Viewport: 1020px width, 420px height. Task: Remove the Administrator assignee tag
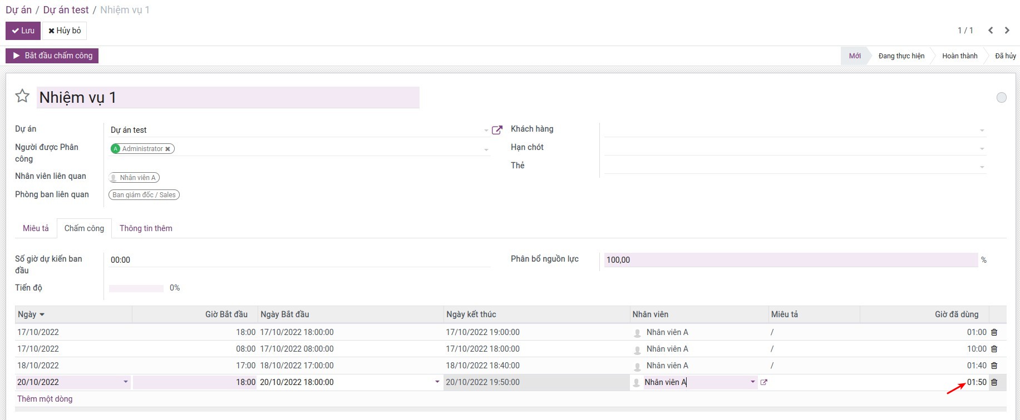point(167,149)
